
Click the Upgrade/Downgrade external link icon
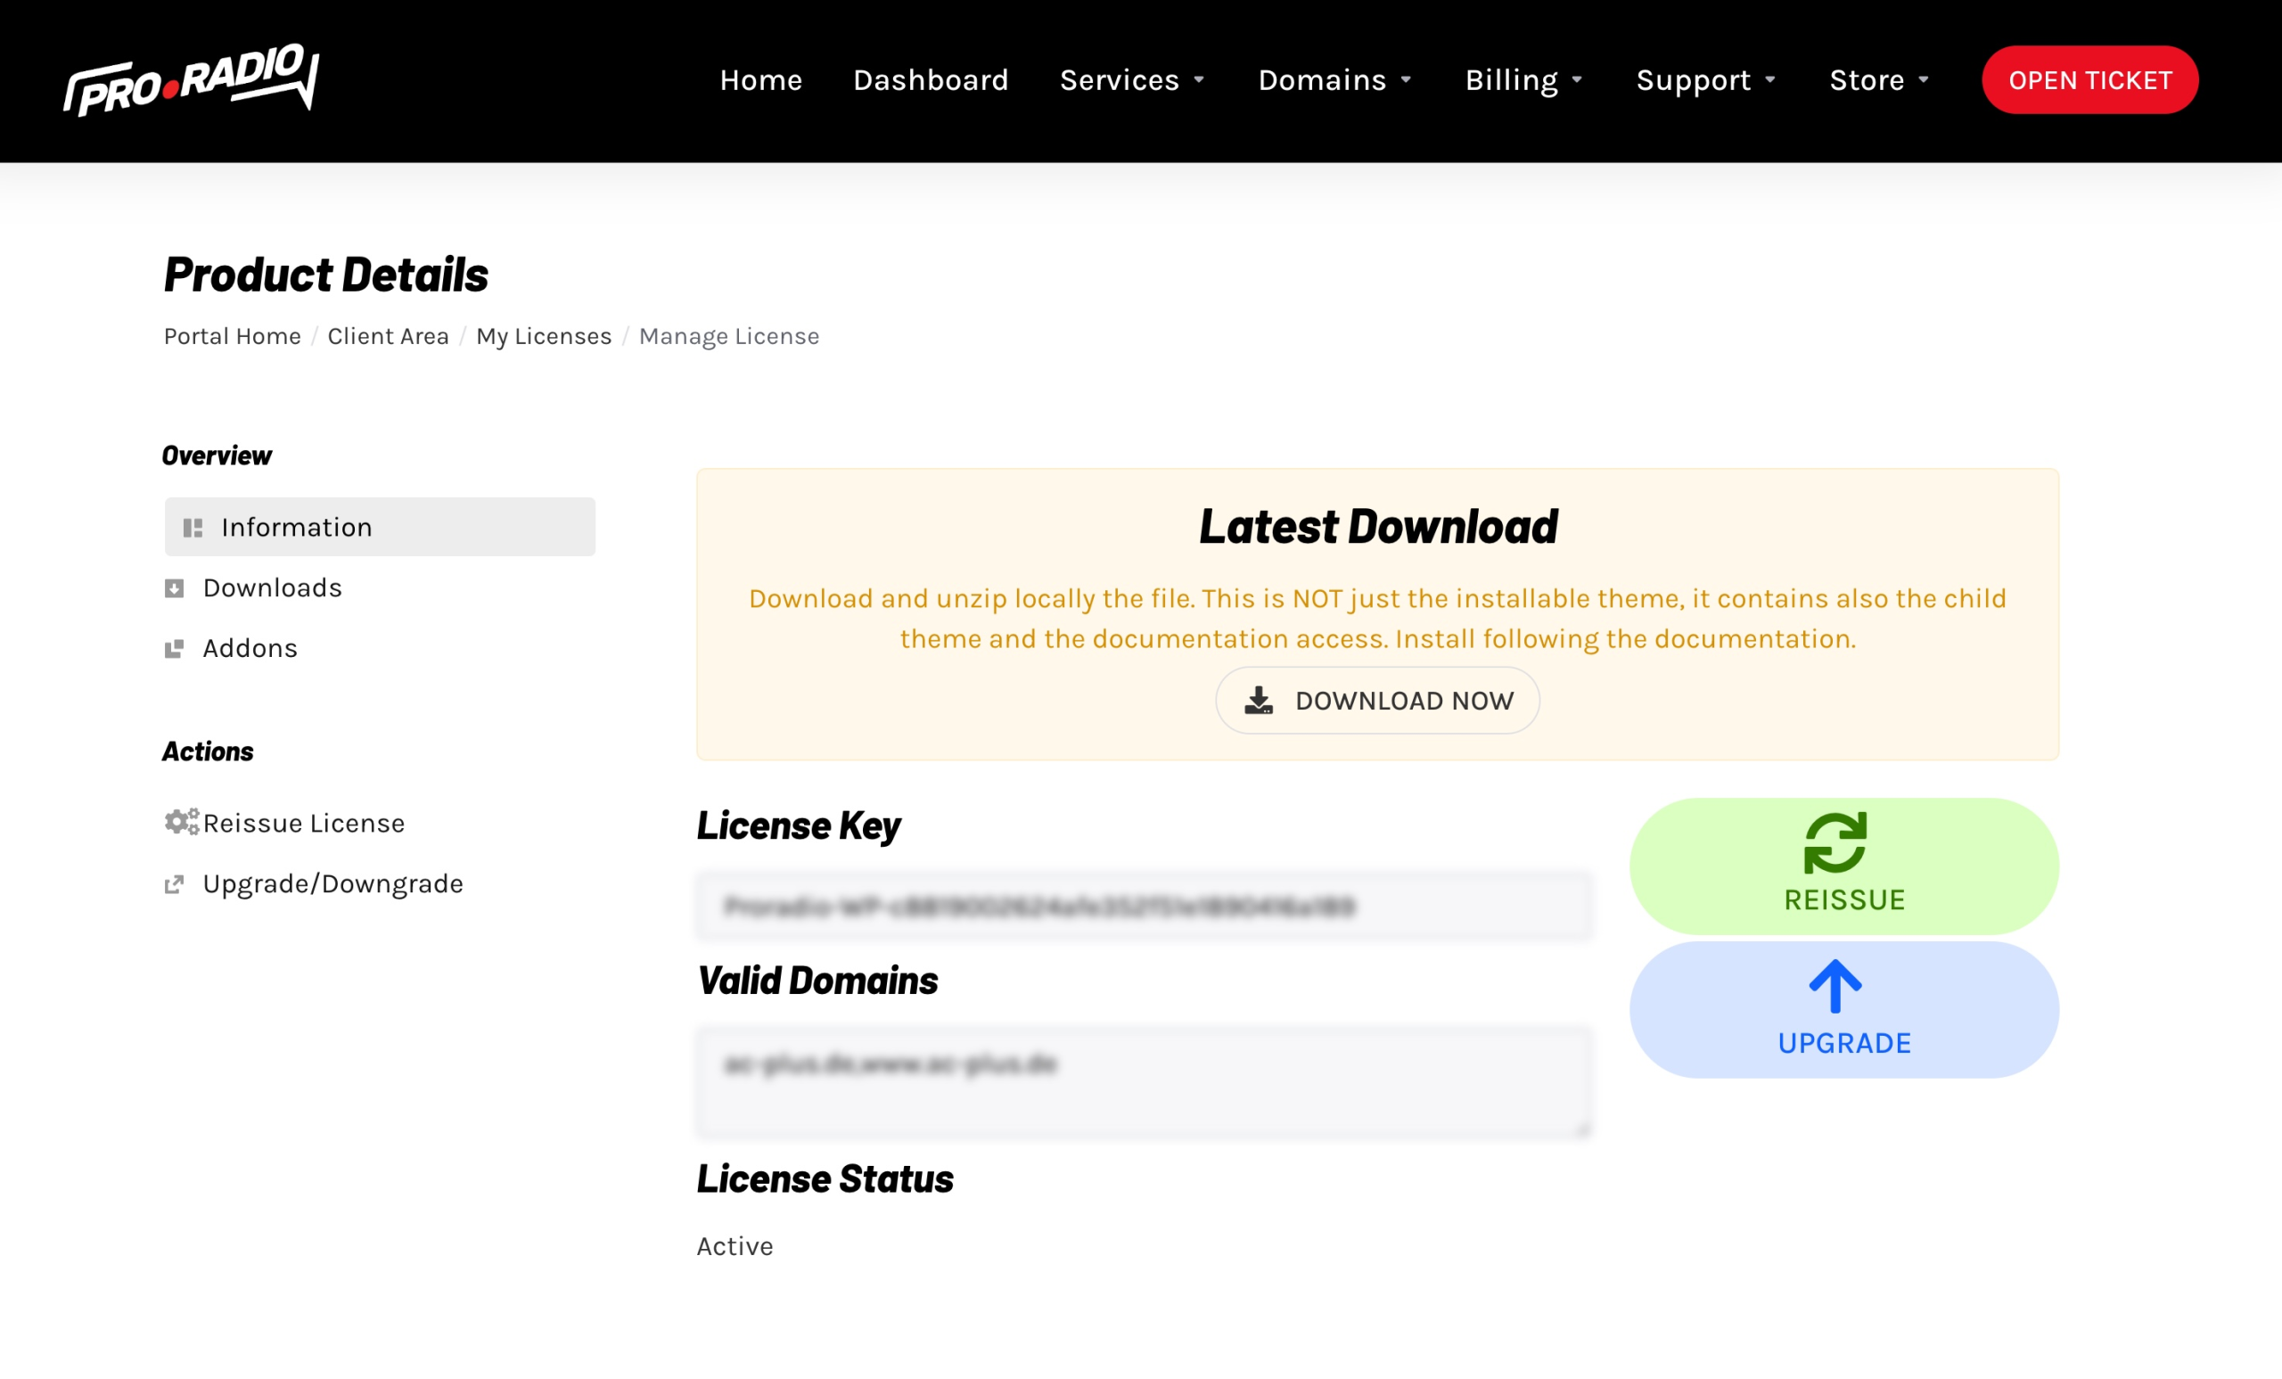[174, 884]
